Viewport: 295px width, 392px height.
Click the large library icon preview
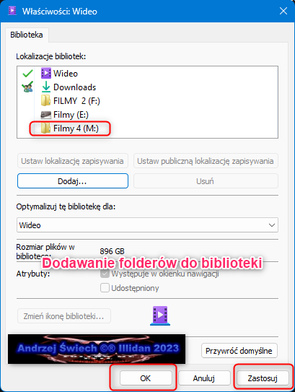(x=160, y=315)
